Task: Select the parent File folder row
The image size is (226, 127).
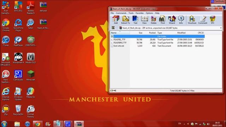Action: click(x=157, y=36)
